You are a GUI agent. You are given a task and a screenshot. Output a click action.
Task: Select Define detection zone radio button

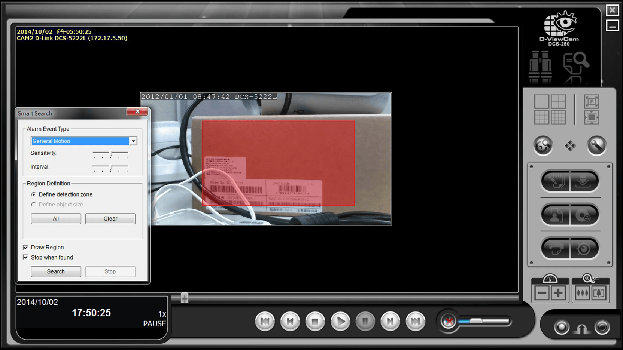[x=34, y=194]
